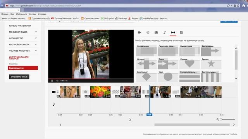Pick the Сердце heart transition
This screenshot has height=139, width=248.
pyautogui.click(x=189, y=63)
